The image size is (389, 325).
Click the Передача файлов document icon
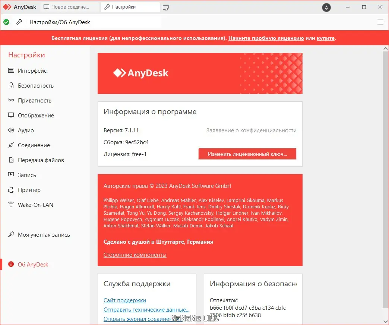coord(11,160)
